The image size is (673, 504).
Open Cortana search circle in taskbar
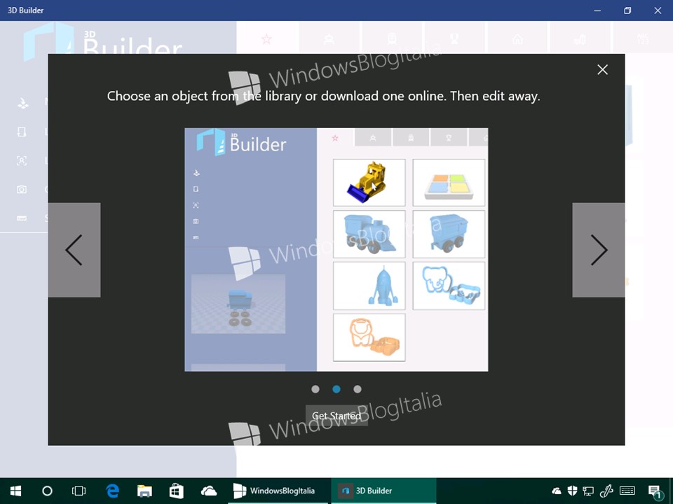47,491
